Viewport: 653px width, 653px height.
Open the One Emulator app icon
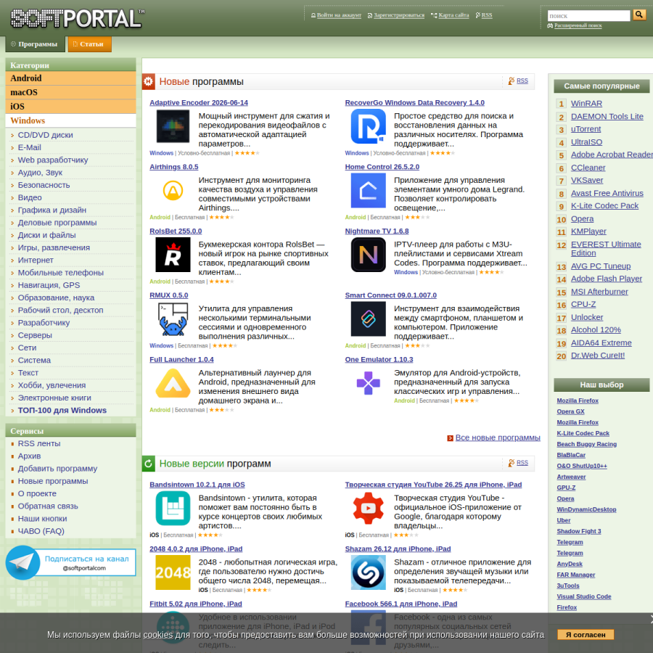coord(368,383)
